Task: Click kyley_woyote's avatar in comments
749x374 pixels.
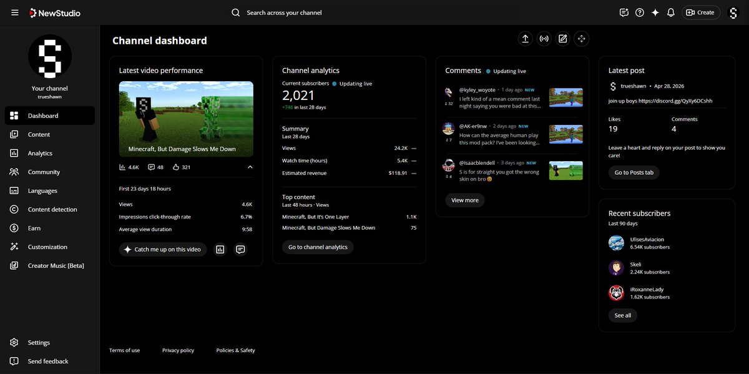Action: click(x=448, y=92)
